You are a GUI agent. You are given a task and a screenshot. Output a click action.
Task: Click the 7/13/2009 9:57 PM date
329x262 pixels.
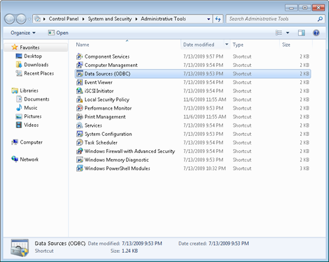[x=203, y=56]
